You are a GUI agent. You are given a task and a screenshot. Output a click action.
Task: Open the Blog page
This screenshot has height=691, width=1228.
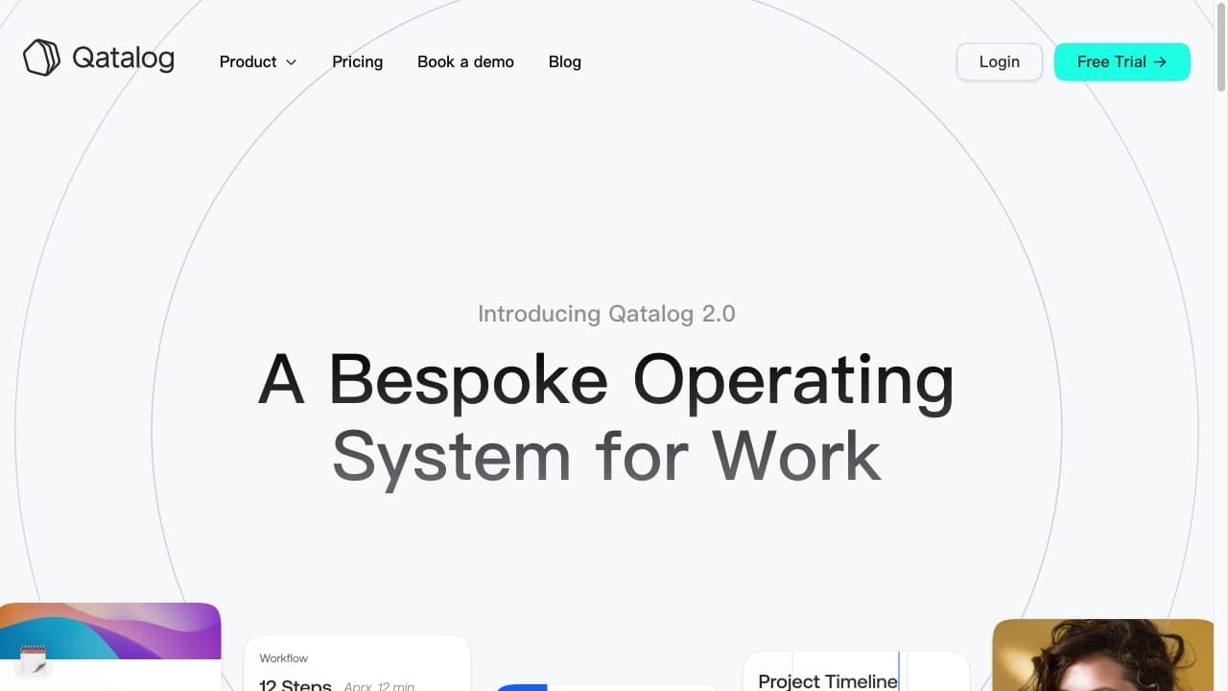point(564,61)
